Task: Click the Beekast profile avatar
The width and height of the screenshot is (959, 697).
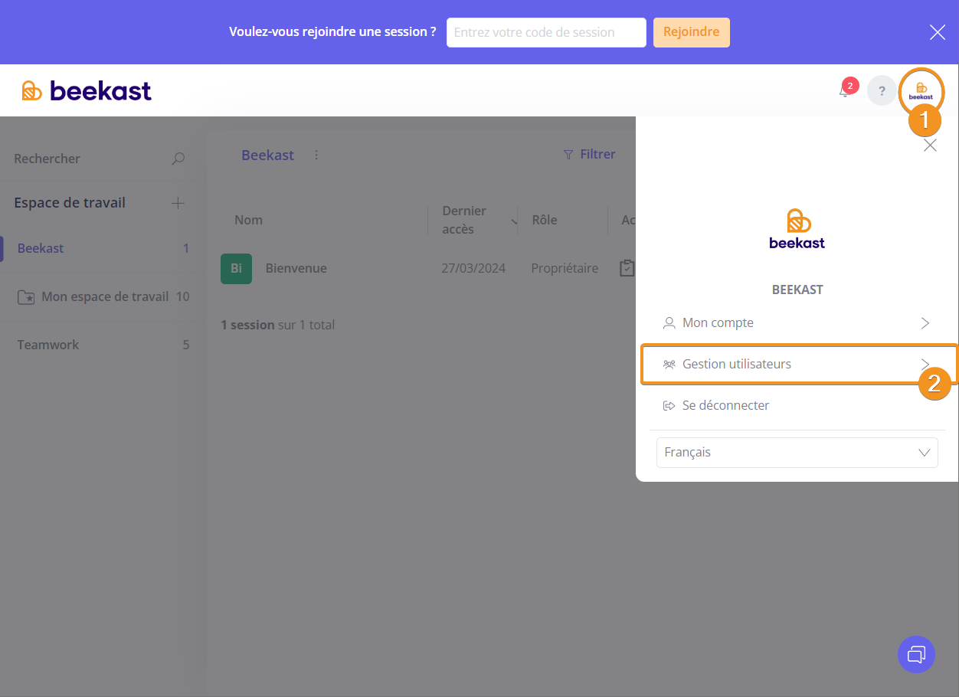Action: click(921, 90)
